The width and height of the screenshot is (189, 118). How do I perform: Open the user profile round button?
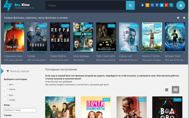(x=180, y=5)
